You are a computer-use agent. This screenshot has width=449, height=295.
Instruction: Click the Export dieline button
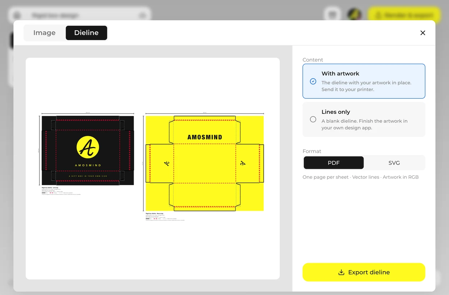[364, 272]
